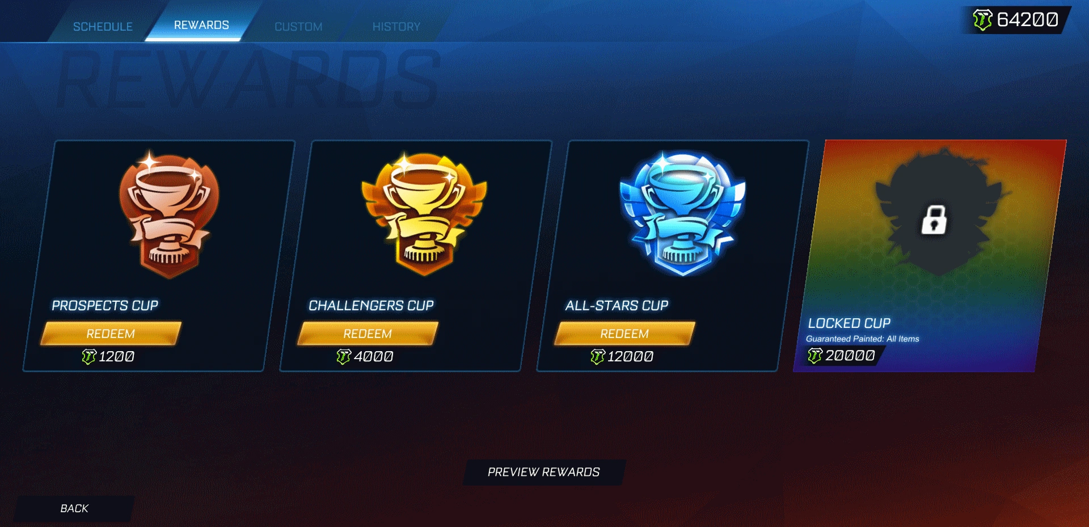The image size is (1089, 527).
Task: Click the gold Challengers Cup trophy icon
Action: 424,214
